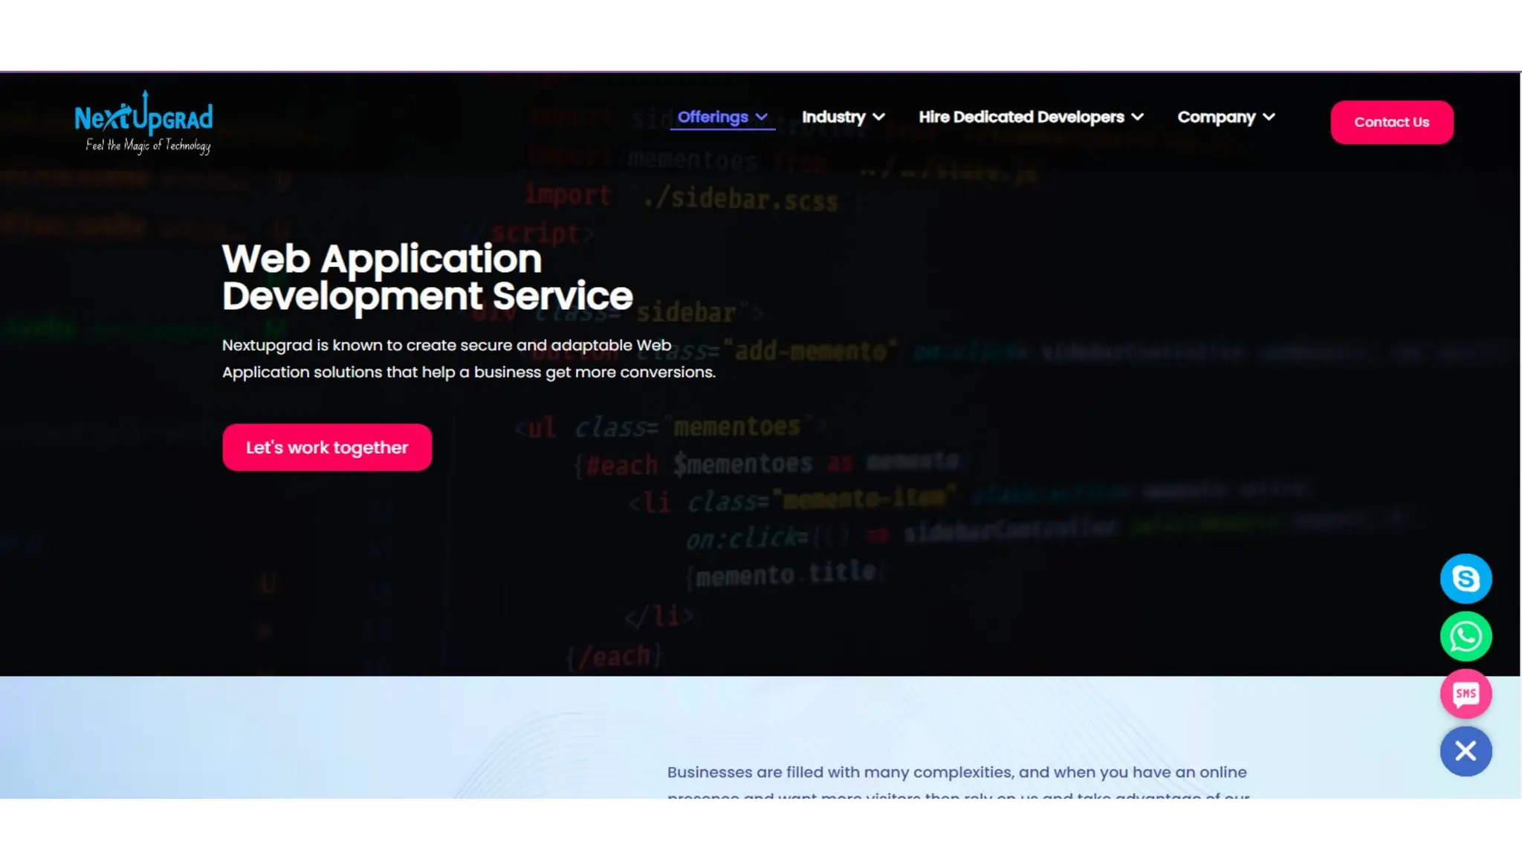Expand the Industry chevron arrow
Screen dimensions: 1522x856
point(879,117)
